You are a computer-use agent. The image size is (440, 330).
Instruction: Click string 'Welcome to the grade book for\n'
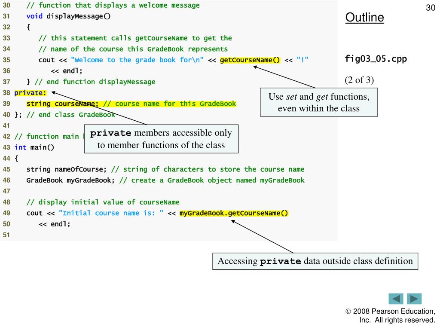click(137, 60)
